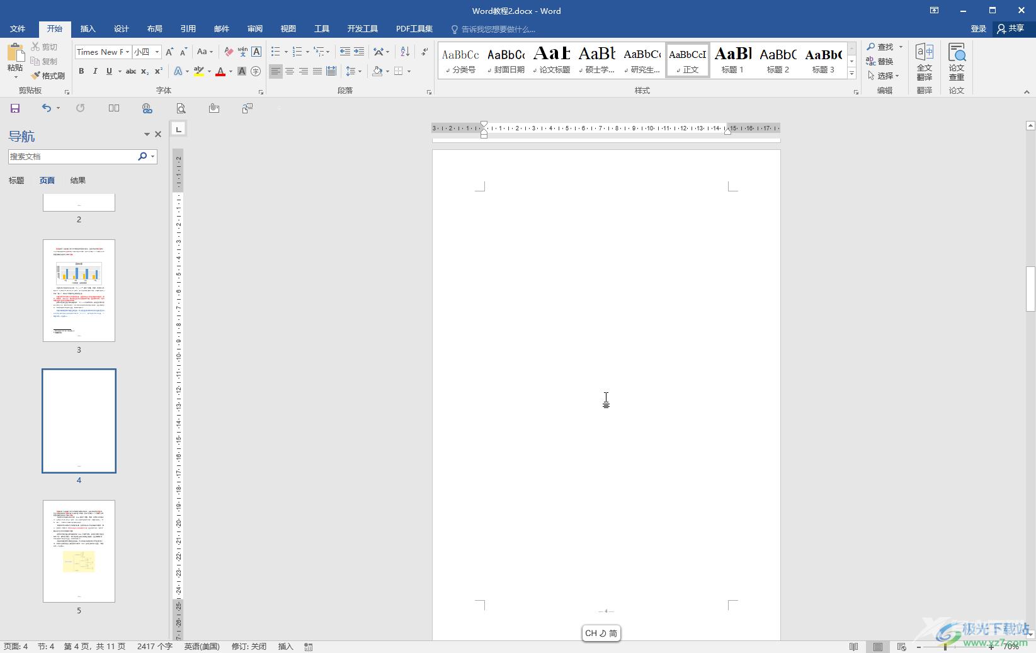Image resolution: width=1036 pixels, height=653 pixels.
Task: Apply the 标题 1 heading style
Action: pos(732,60)
